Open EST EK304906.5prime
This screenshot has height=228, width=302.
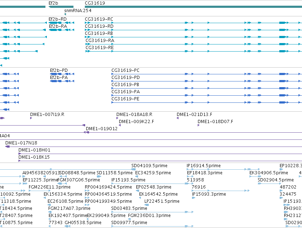point(269,173)
